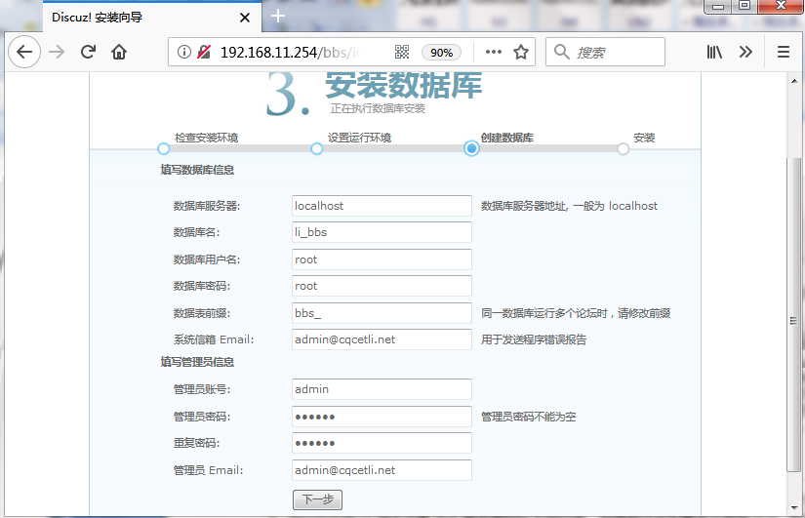Image resolution: width=805 pixels, height=518 pixels.
Task: Edit the 管理员账号 admin field
Action: pos(382,389)
